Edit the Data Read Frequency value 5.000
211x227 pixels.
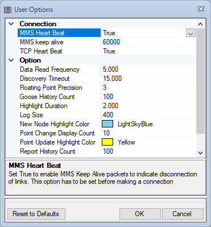tap(110, 69)
